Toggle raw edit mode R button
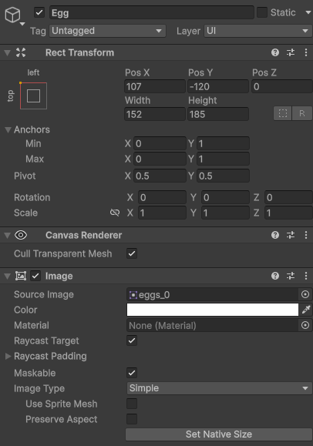Screen dimensions: 313x446 click(302, 113)
